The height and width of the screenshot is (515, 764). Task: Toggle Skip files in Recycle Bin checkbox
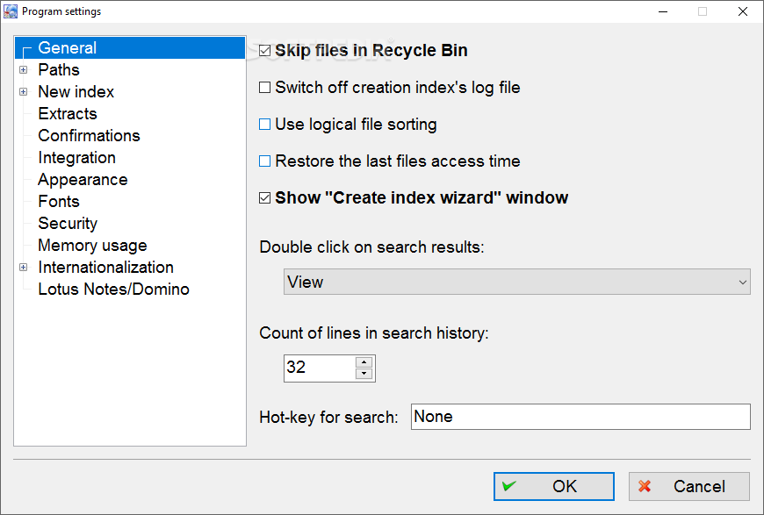[265, 51]
